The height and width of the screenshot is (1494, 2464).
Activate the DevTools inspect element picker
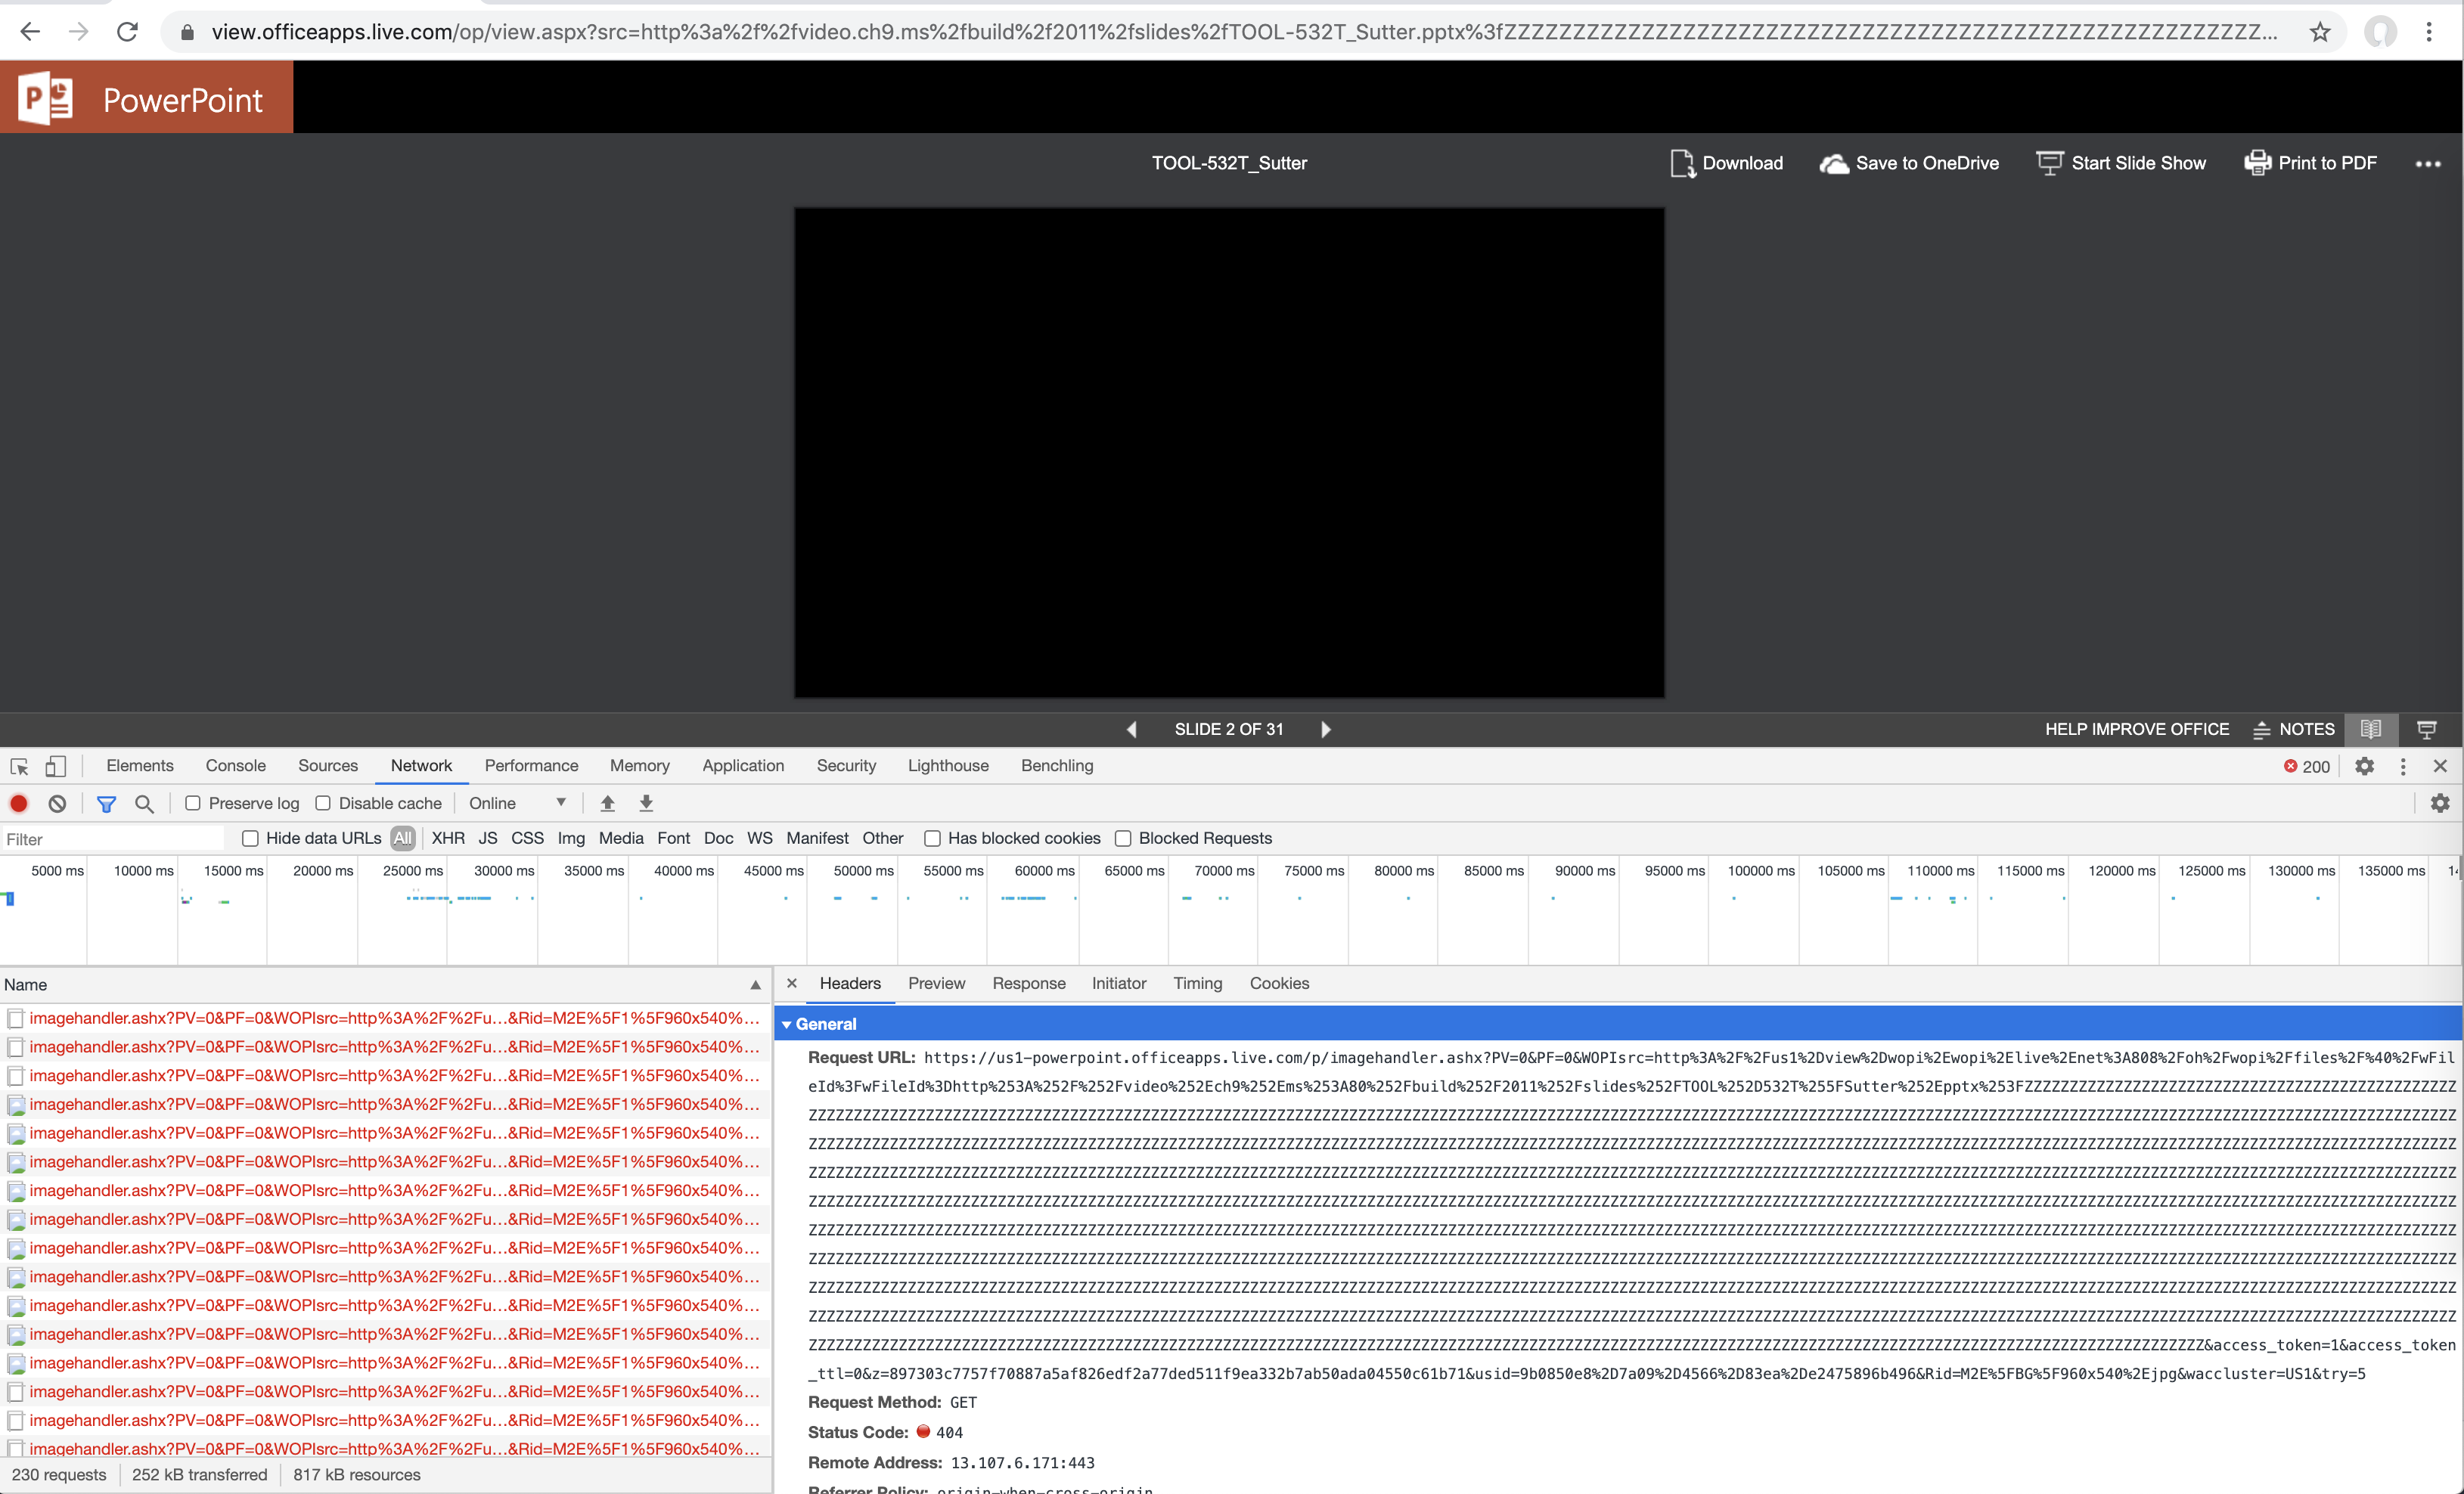(19, 766)
